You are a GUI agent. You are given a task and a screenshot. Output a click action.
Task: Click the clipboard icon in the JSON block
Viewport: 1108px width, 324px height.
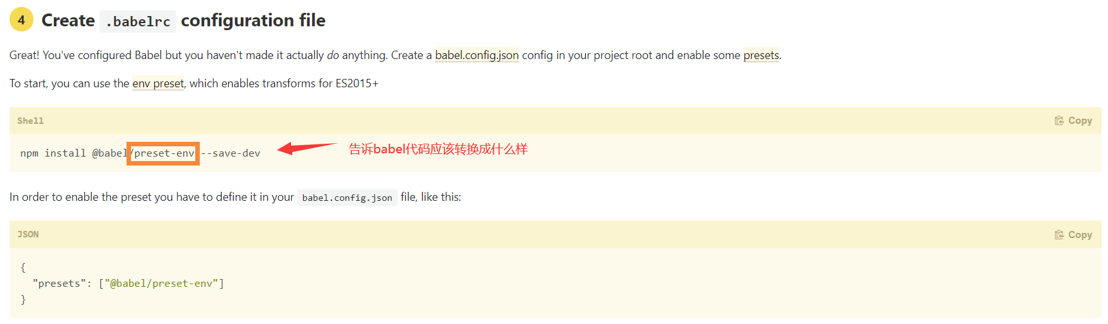pyautogui.click(x=1059, y=235)
